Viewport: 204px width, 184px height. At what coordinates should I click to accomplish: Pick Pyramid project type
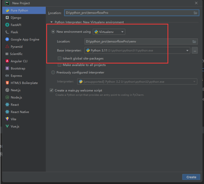24,47
